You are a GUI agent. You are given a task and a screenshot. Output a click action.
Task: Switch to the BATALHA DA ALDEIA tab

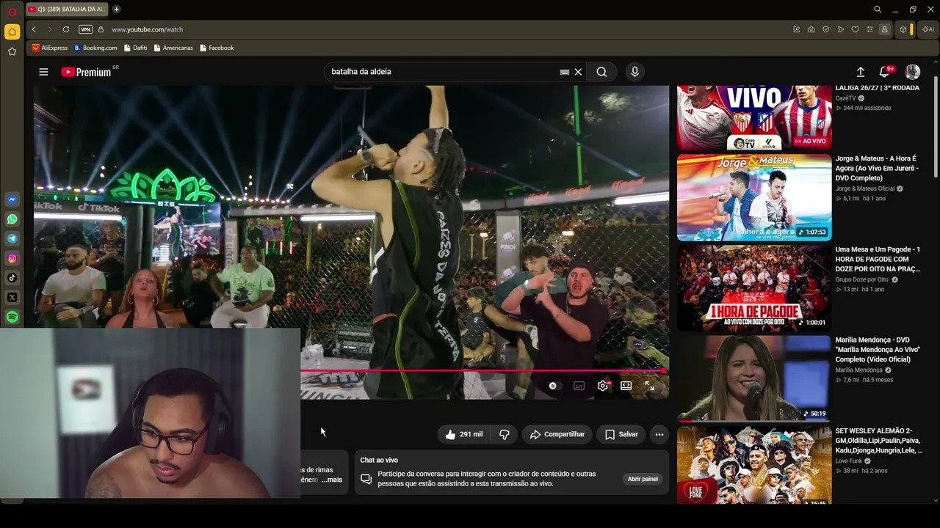click(x=68, y=10)
